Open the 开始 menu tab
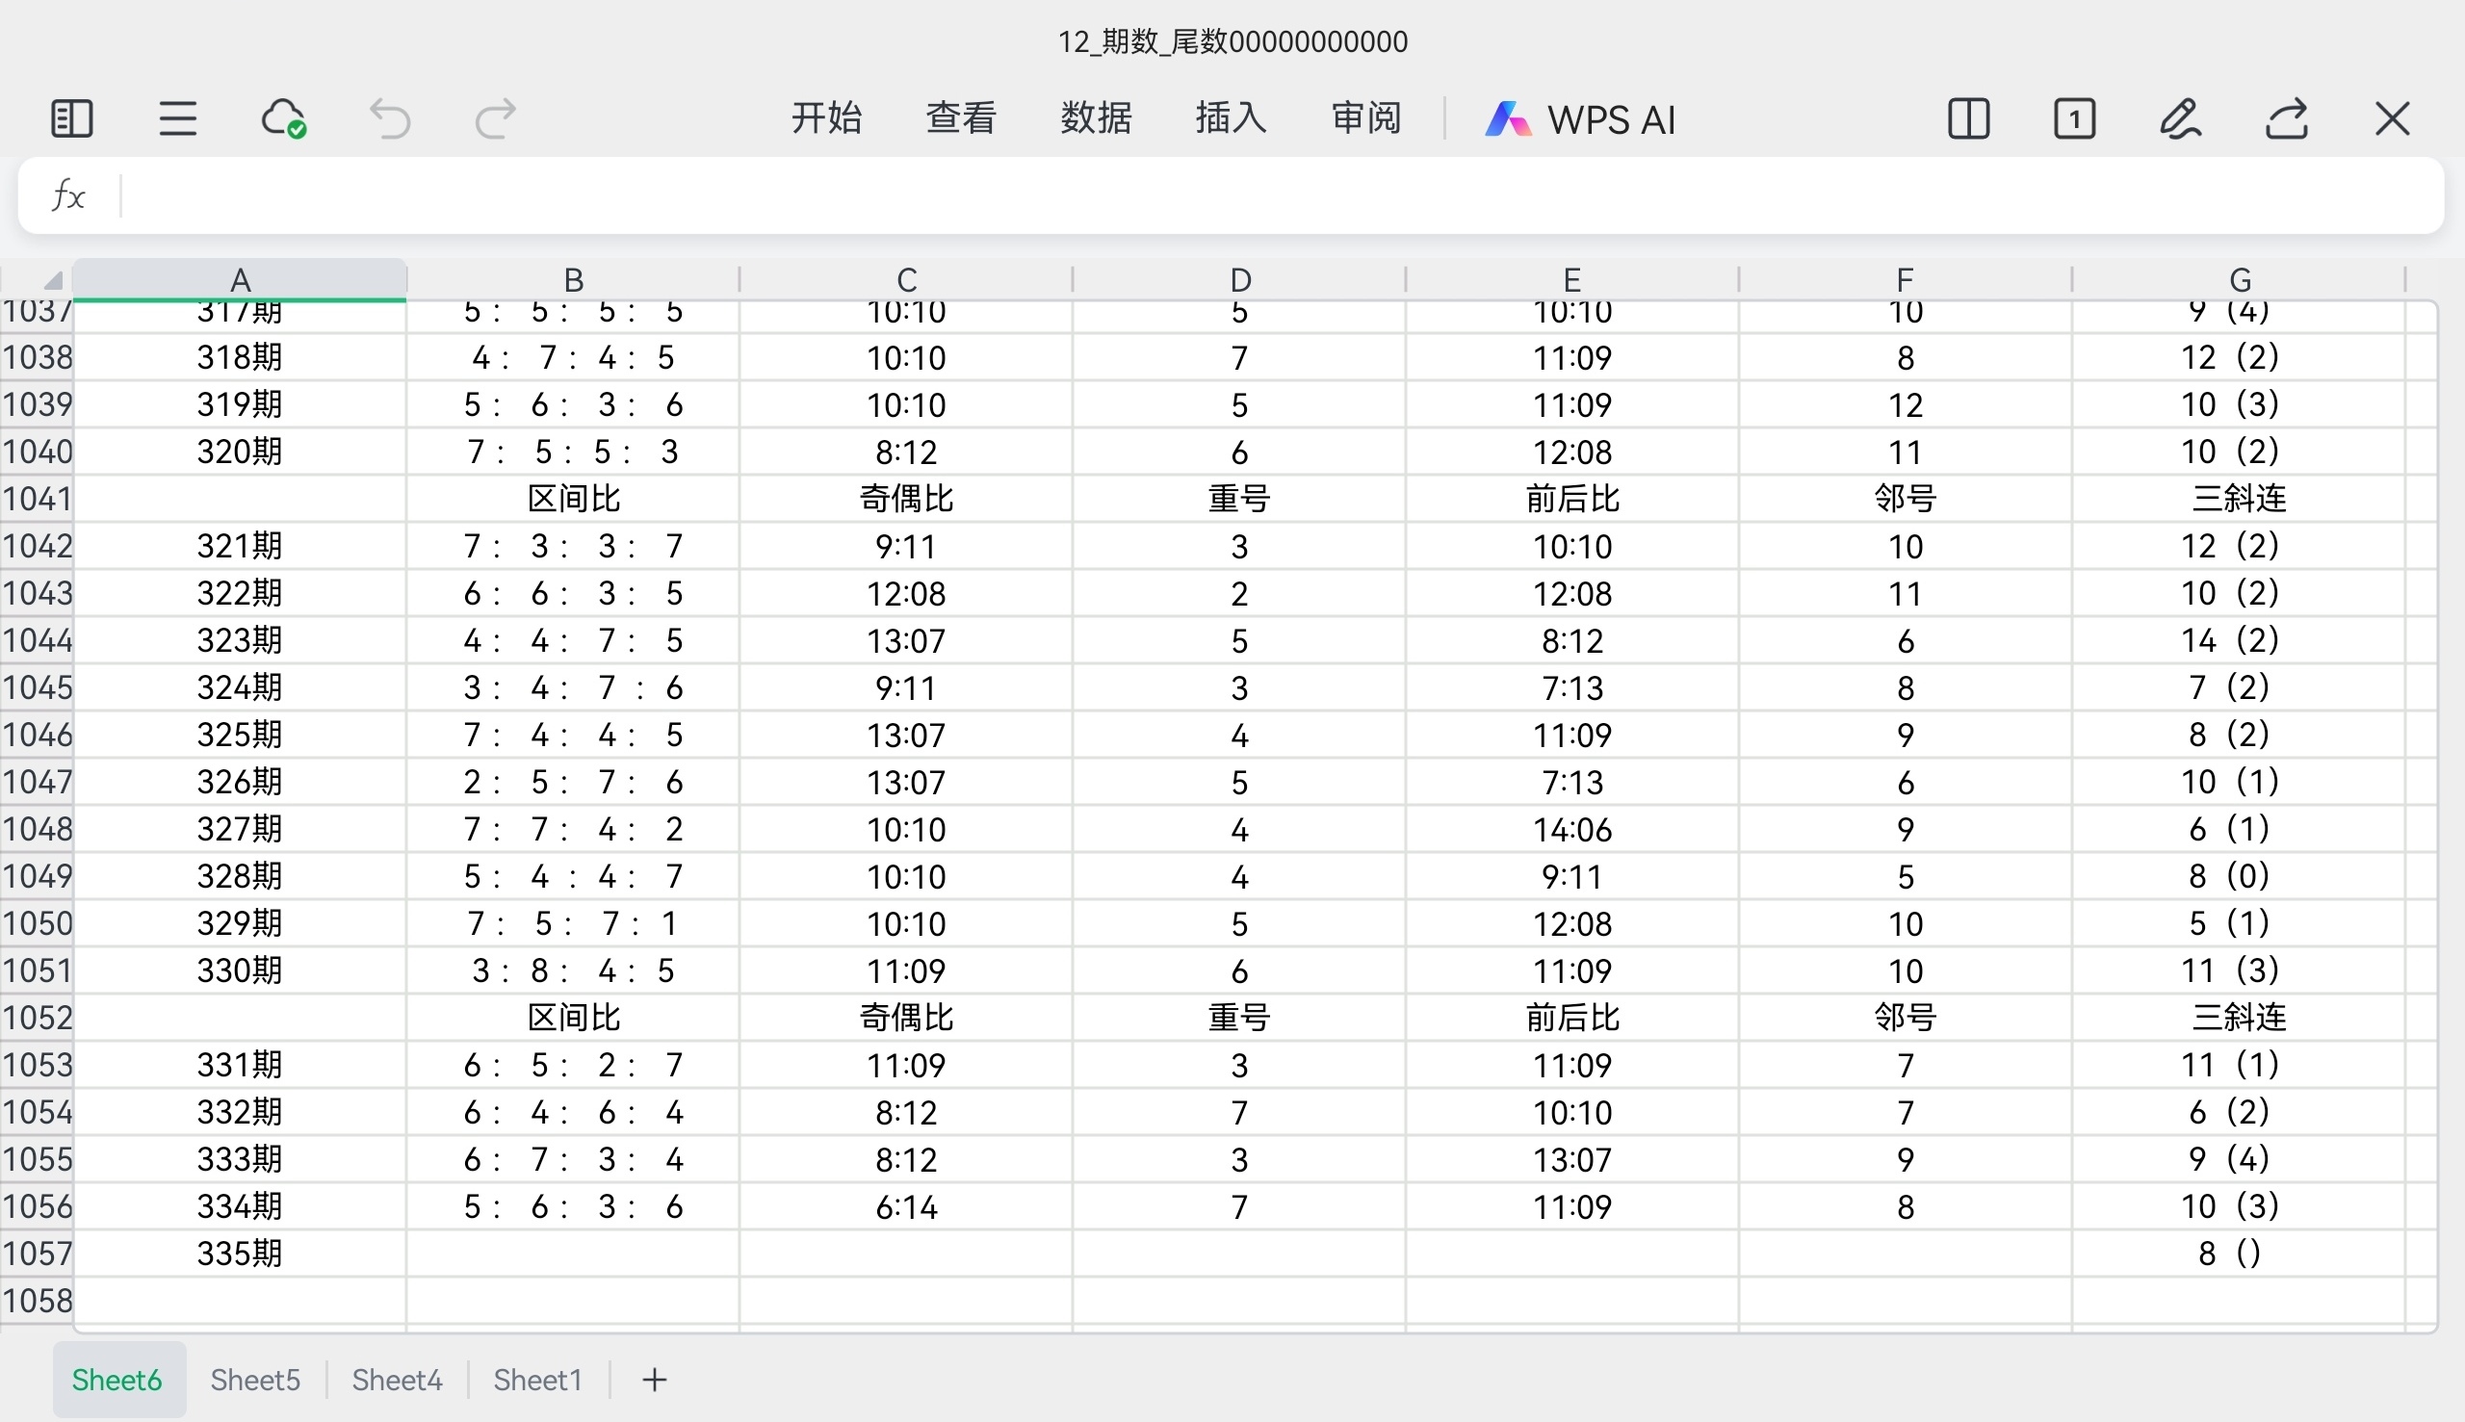The width and height of the screenshot is (2465, 1422). [x=826, y=119]
